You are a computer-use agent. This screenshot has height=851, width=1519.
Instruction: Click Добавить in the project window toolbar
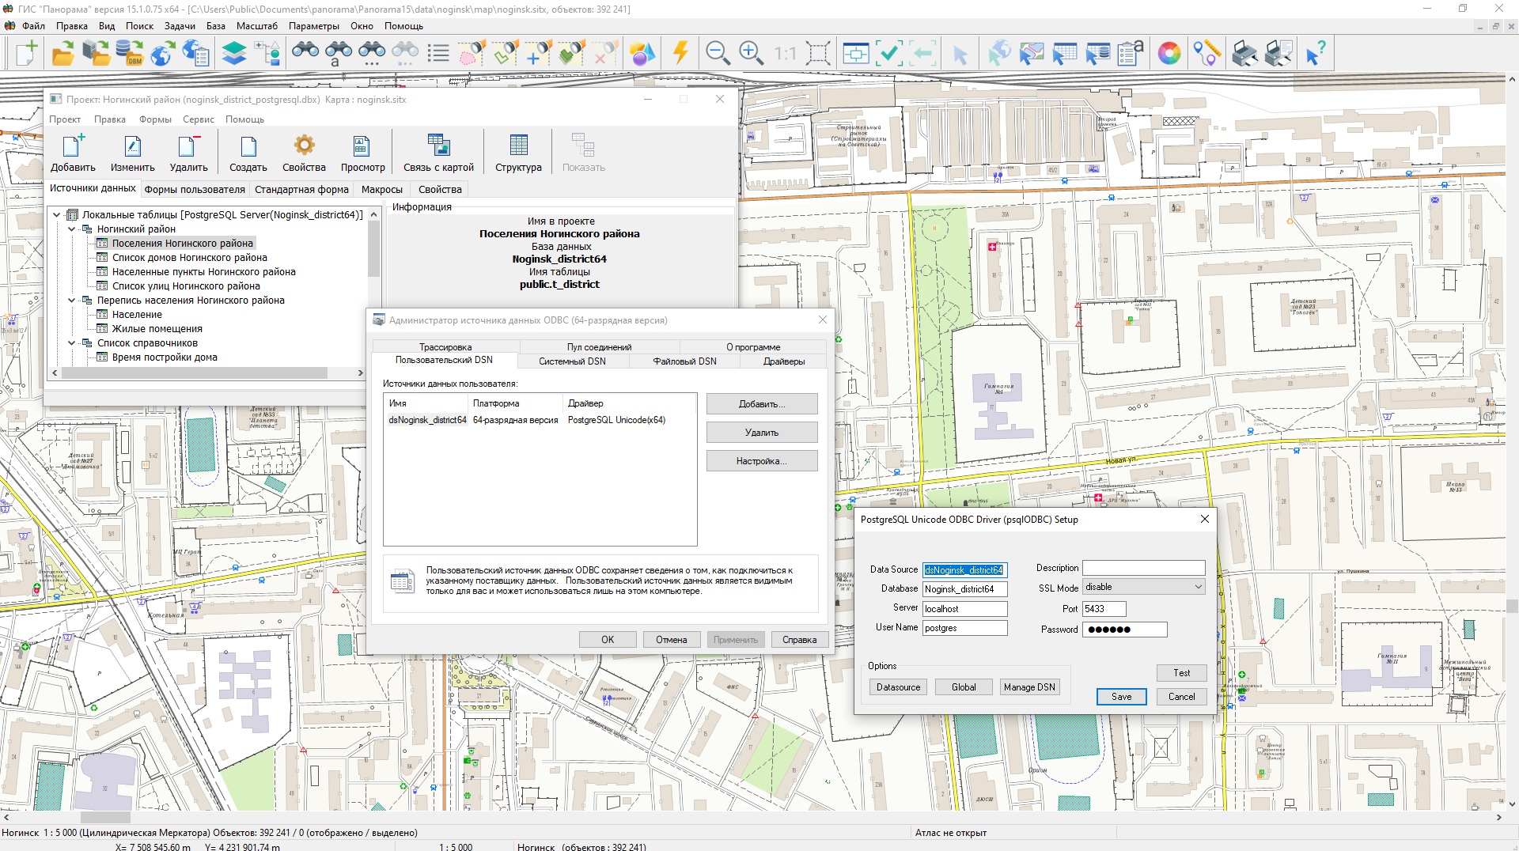click(73, 153)
